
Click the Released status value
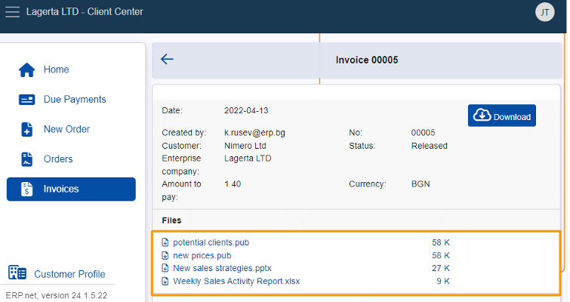pyautogui.click(x=430, y=146)
